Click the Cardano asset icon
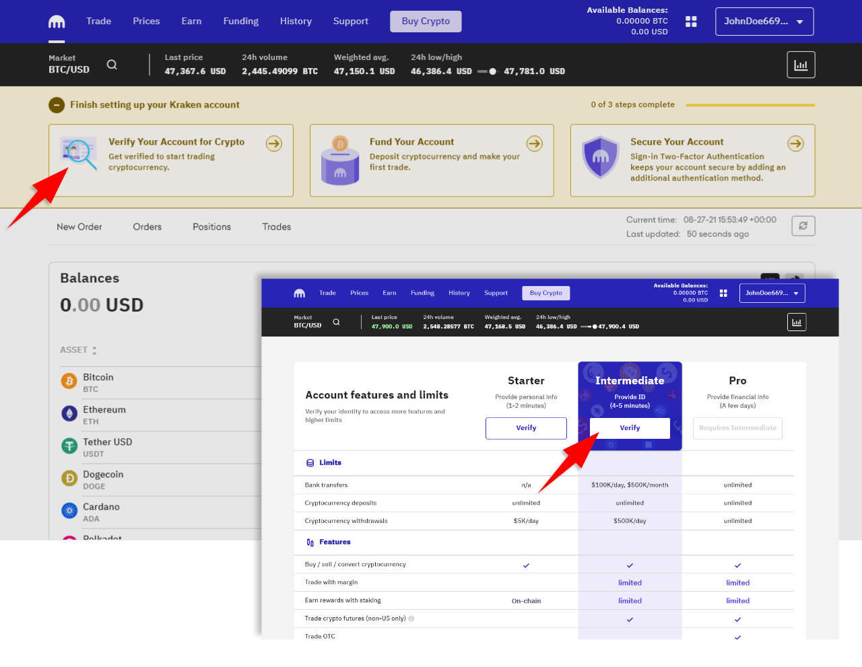This screenshot has width=862, height=667. [x=69, y=511]
